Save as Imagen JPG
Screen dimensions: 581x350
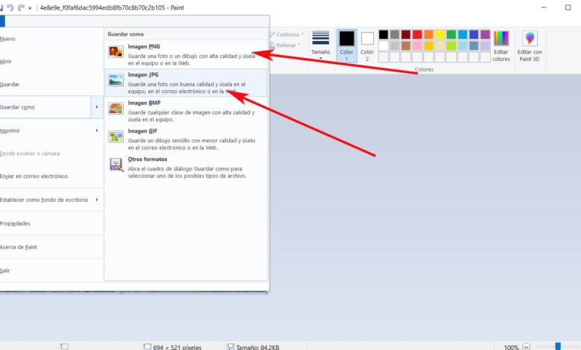pyautogui.click(x=186, y=83)
